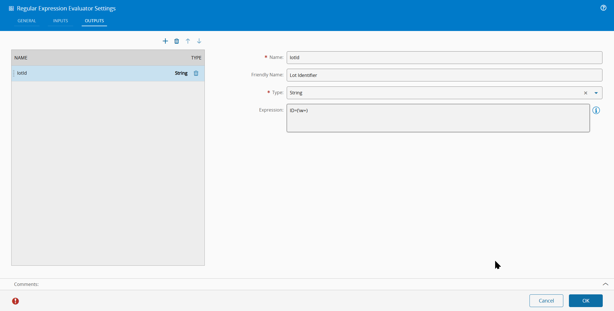The height and width of the screenshot is (311, 614).
Task: Click the Expression text area
Action: coord(438,118)
